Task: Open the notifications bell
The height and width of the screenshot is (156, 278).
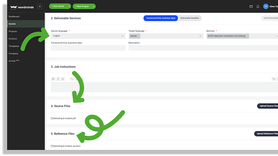Action: pyautogui.click(x=258, y=6)
